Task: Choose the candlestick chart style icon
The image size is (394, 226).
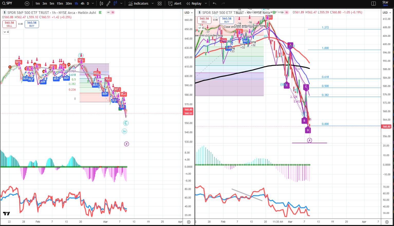Action: pos(101,4)
